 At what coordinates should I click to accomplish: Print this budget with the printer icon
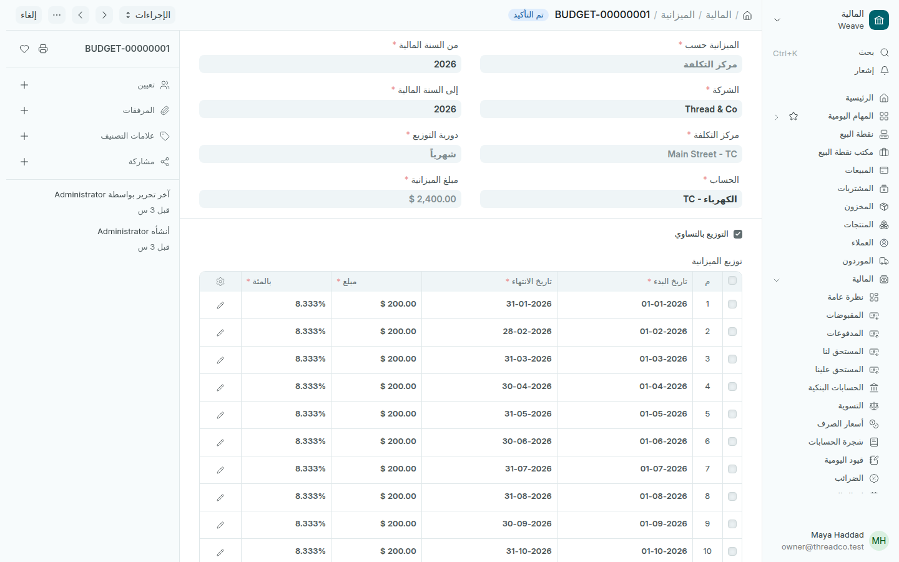pyautogui.click(x=43, y=49)
